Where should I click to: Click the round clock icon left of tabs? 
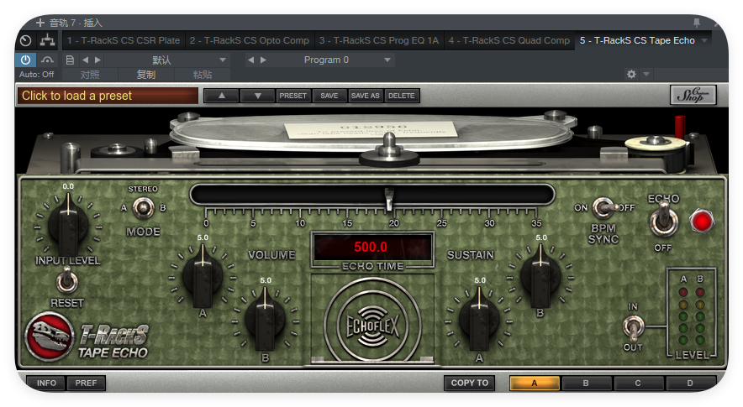[25, 40]
